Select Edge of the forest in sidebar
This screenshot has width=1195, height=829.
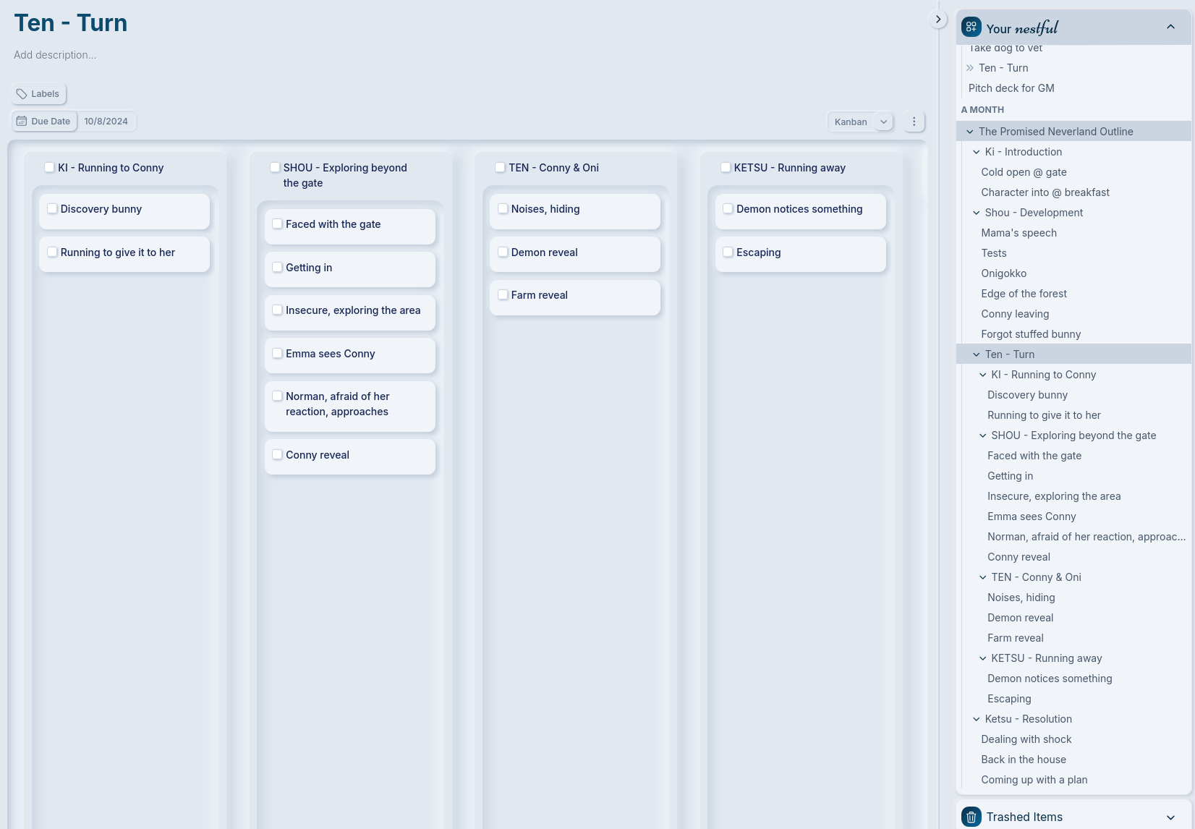click(x=1024, y=294)
